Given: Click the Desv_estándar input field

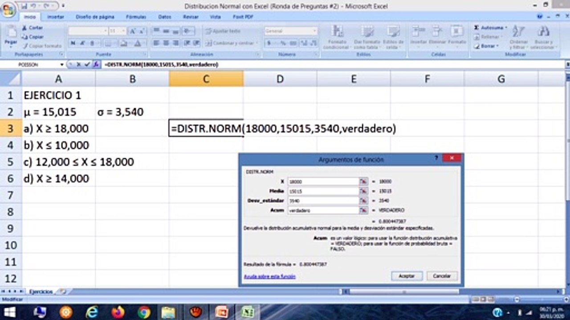Looking at the screenshot, I should pyautogui.click(x=323, y=200).
